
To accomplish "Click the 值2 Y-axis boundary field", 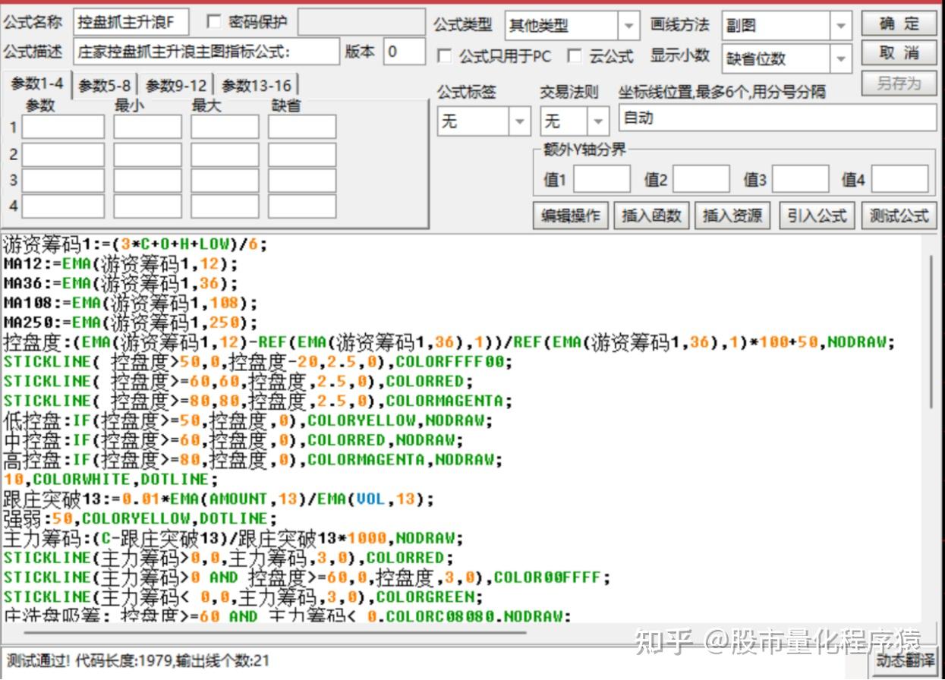I will click(x=701, y=180).
